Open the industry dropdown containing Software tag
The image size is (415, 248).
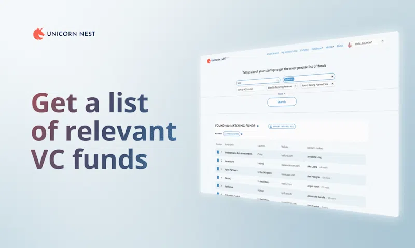309,78
